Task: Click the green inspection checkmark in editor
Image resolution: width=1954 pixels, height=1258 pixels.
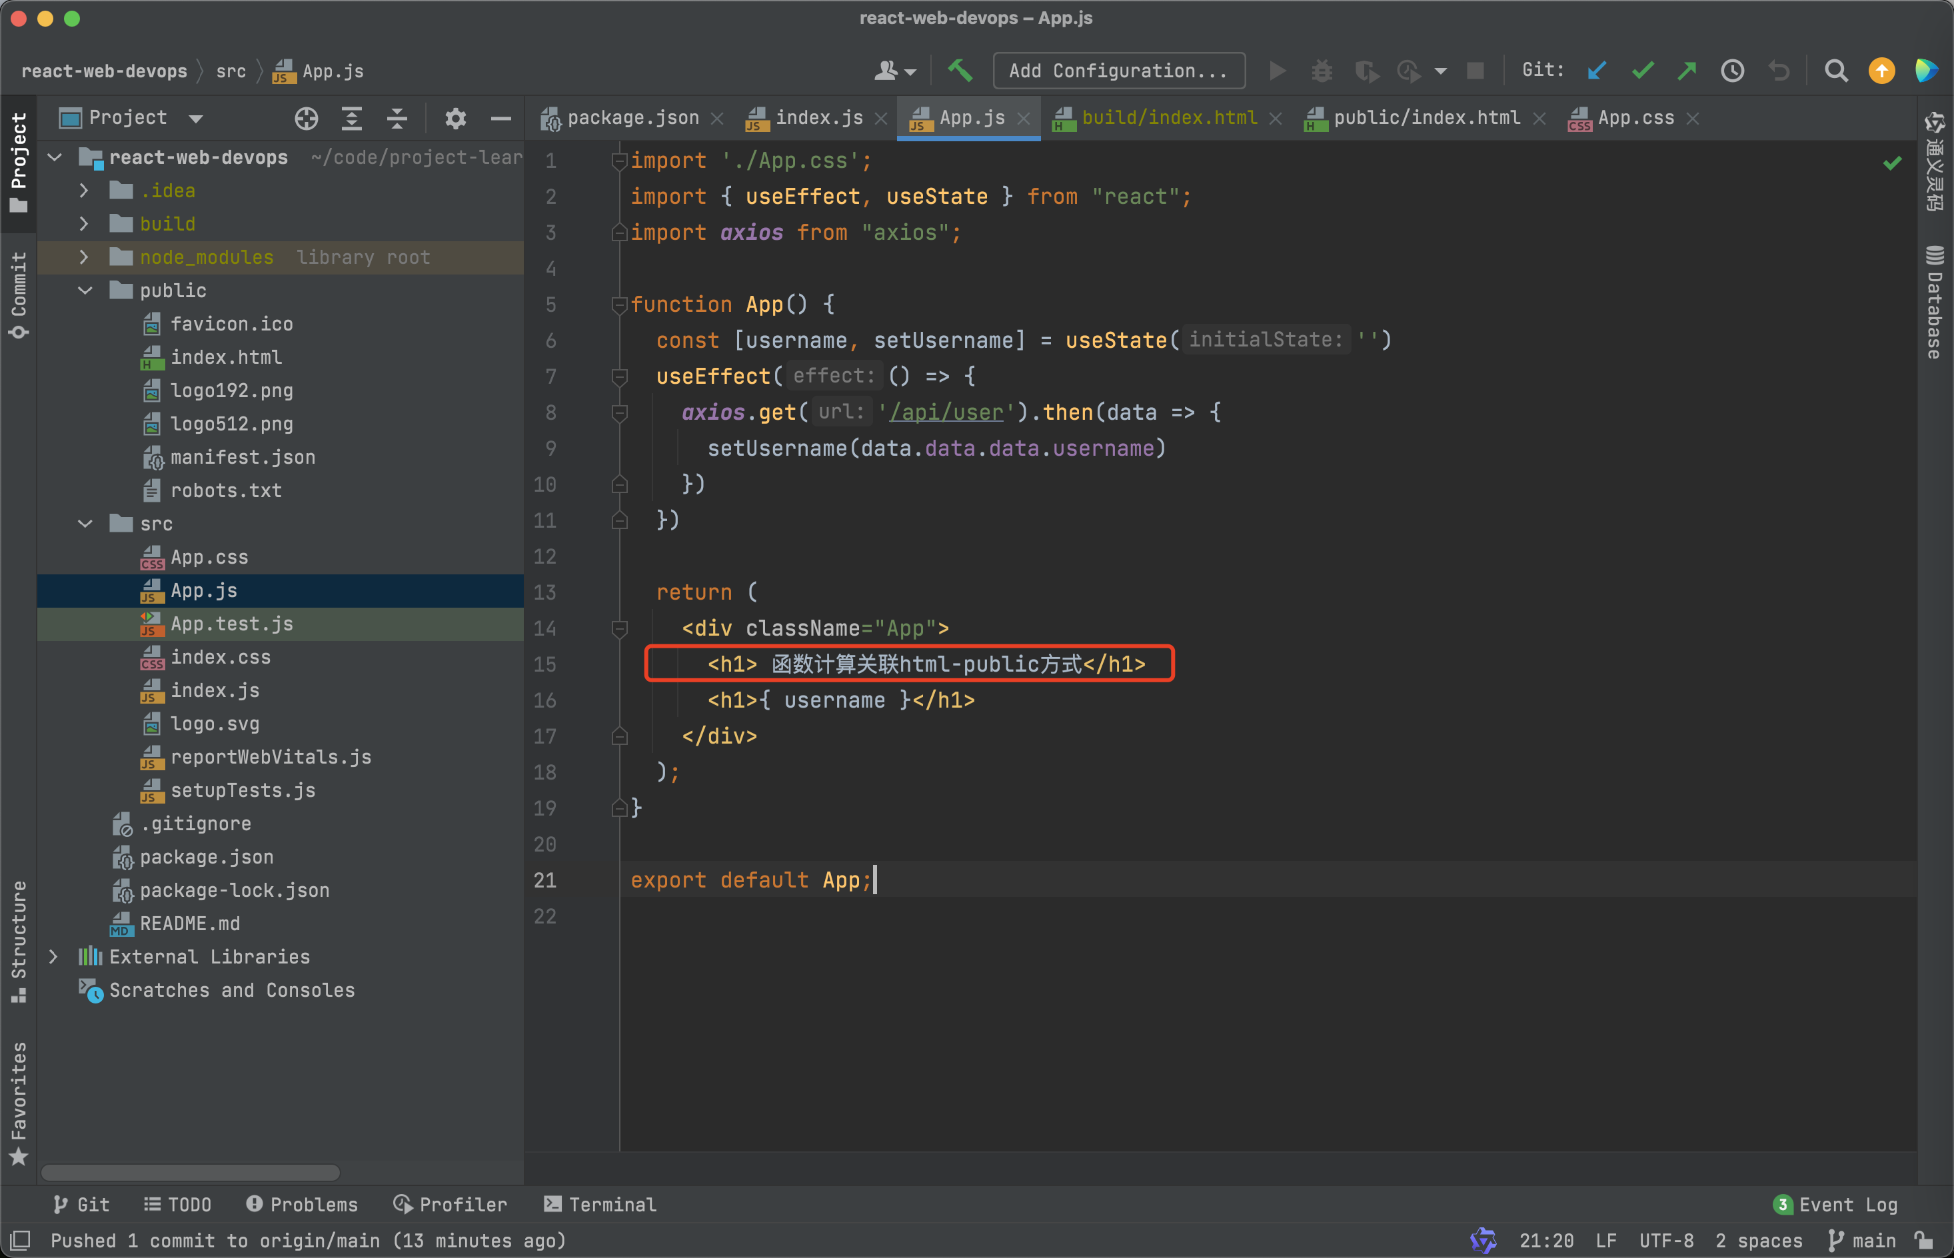Action: (1893, 163)
